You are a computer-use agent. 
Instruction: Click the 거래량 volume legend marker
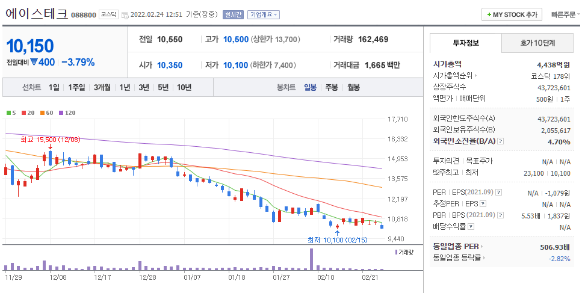[x=397, y=252]
